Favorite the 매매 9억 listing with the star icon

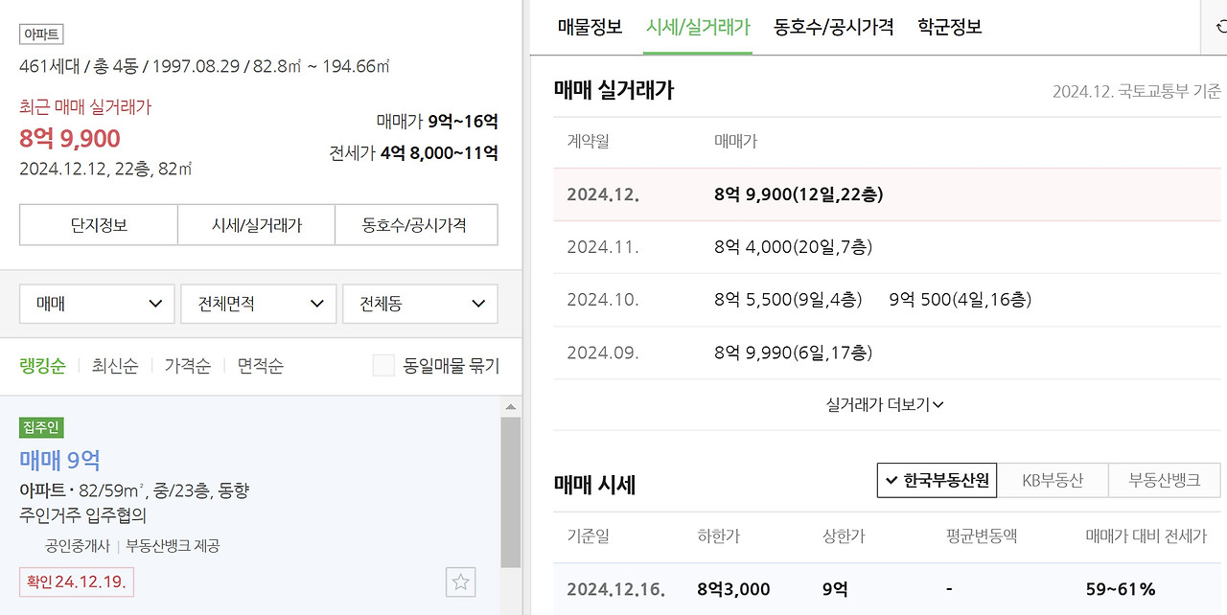tap(460, 581)
